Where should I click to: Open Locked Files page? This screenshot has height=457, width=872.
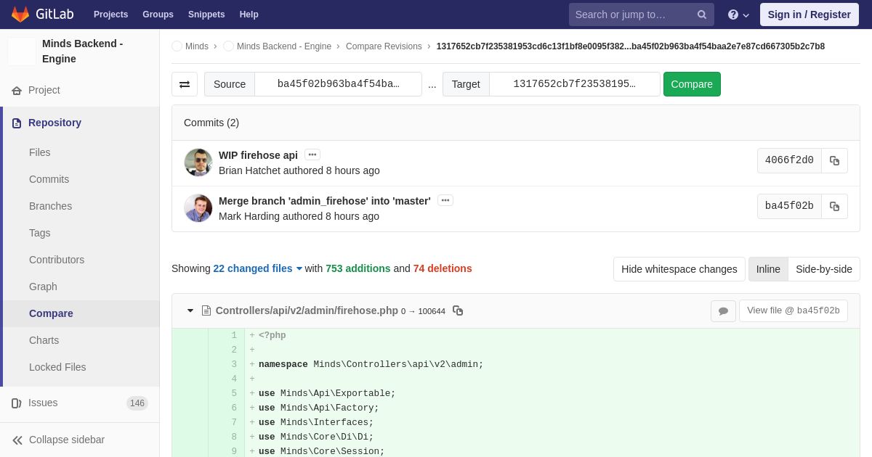tap(57, 367)
